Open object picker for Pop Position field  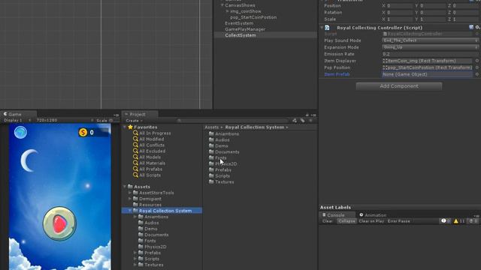pos(477,67)
